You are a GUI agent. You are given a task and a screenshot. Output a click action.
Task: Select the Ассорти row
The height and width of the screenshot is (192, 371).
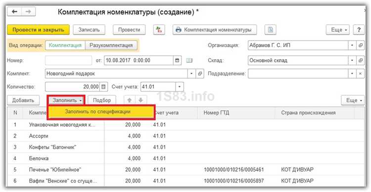[x=185, y=136]
